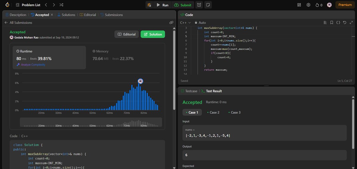This screenshot has width=357, height=169.
Task: Go to previous problem arrow
Action: pyautogui.click(x=46, y=5)
